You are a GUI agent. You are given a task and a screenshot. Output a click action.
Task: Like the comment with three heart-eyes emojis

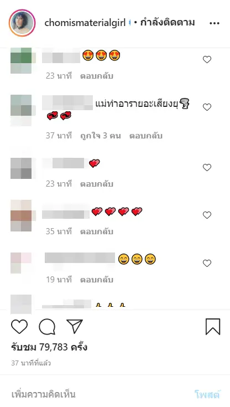click(207, 60)
